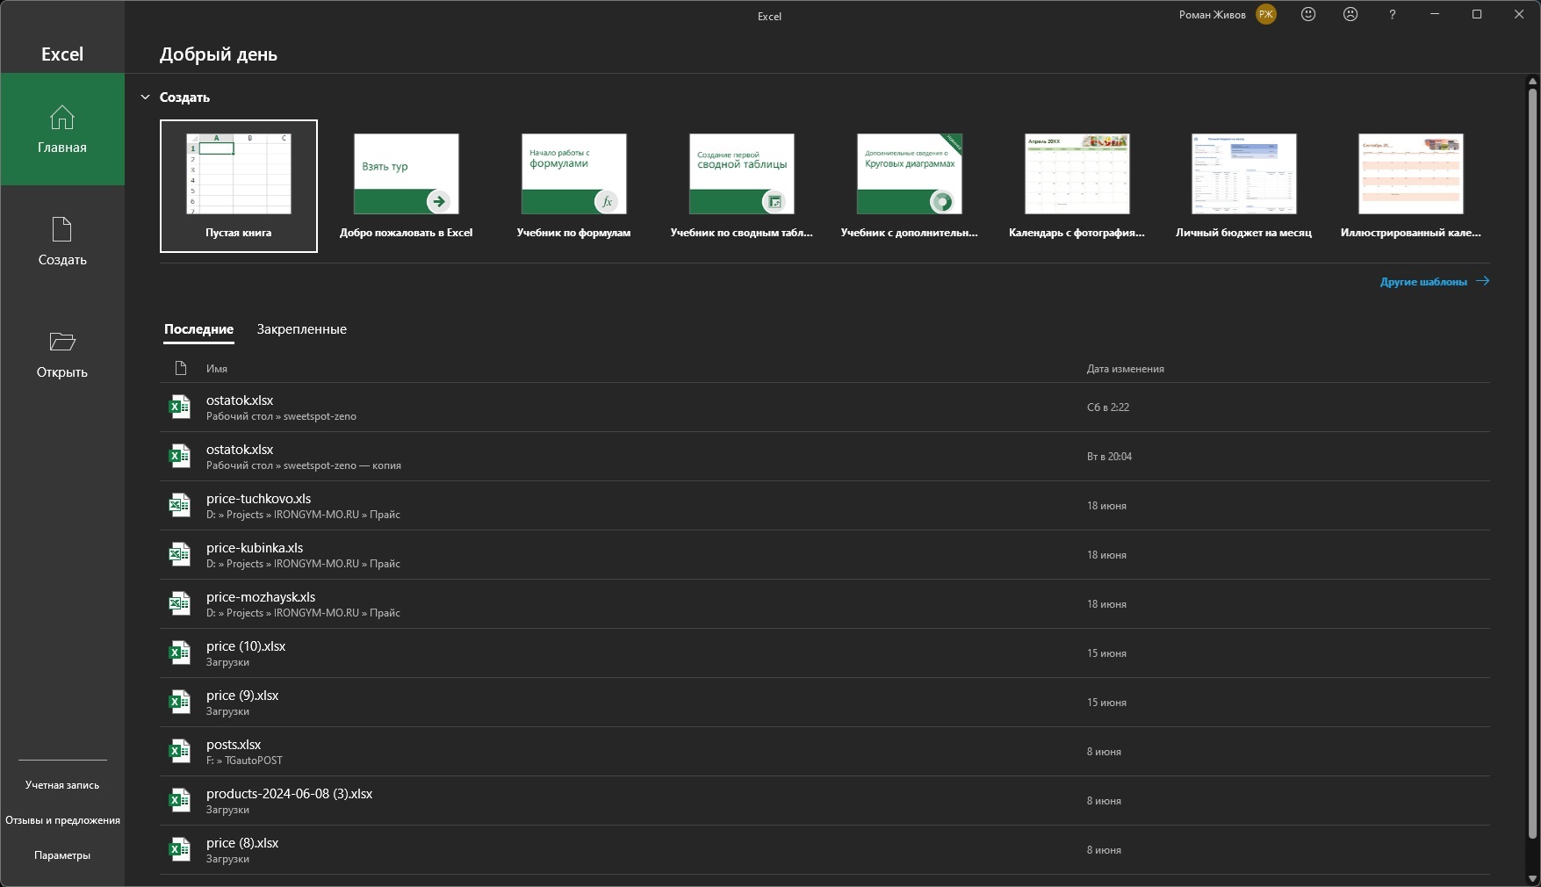Click the Excel icon of price-tuchkovo.xls
Viewport: 1541px width, 887px height.
[x=180, y=506]
